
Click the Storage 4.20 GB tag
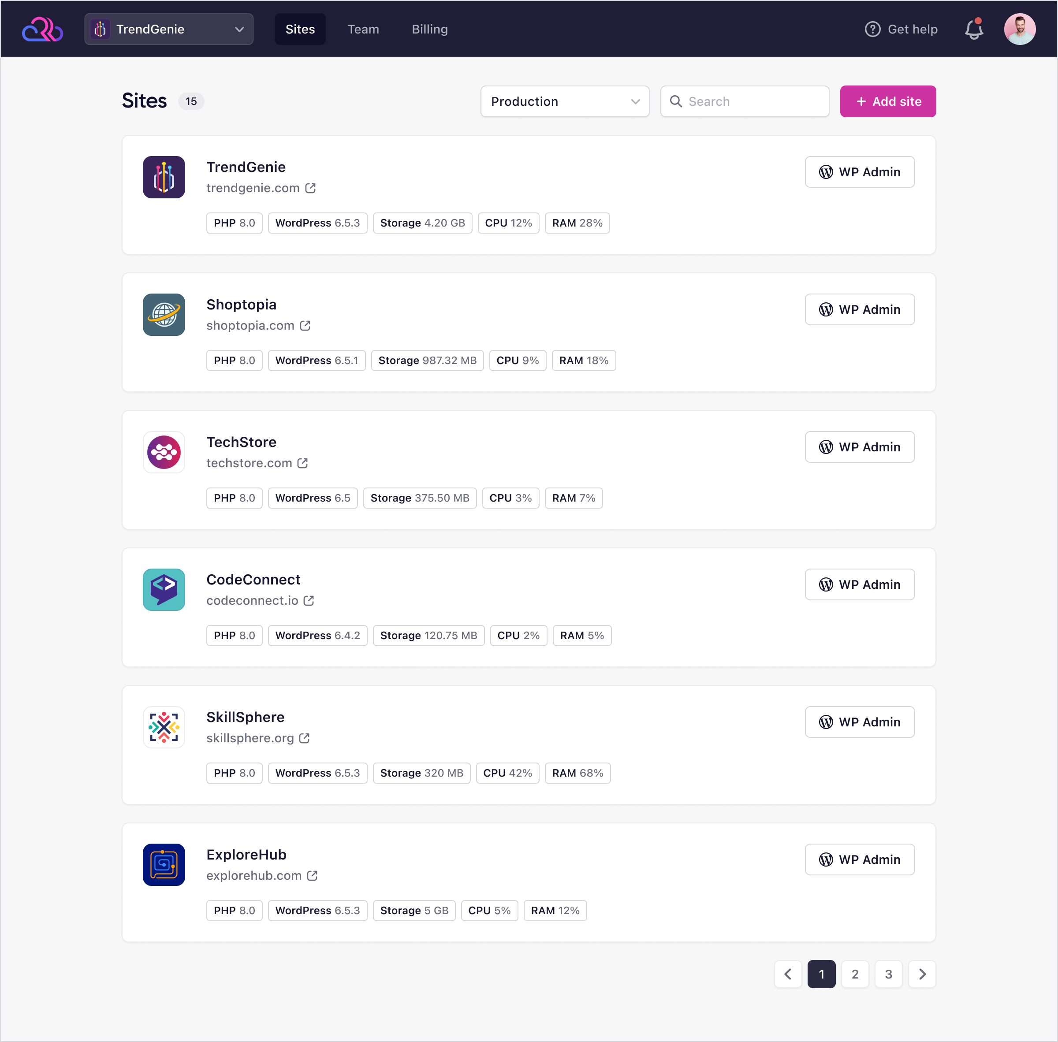click(x=422, y=223)
